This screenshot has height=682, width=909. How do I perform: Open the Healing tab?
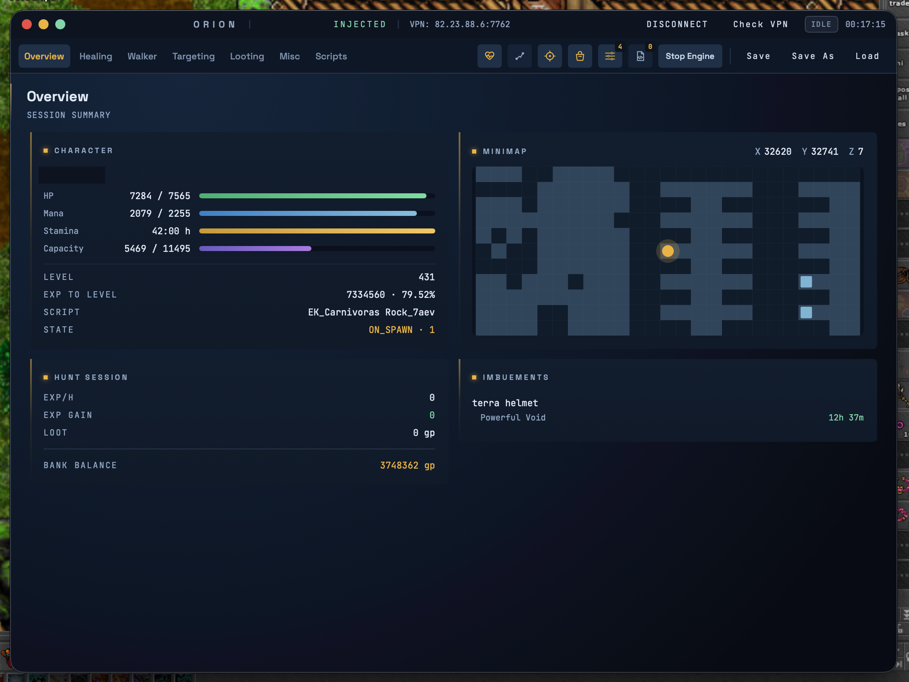coord(96,56)
